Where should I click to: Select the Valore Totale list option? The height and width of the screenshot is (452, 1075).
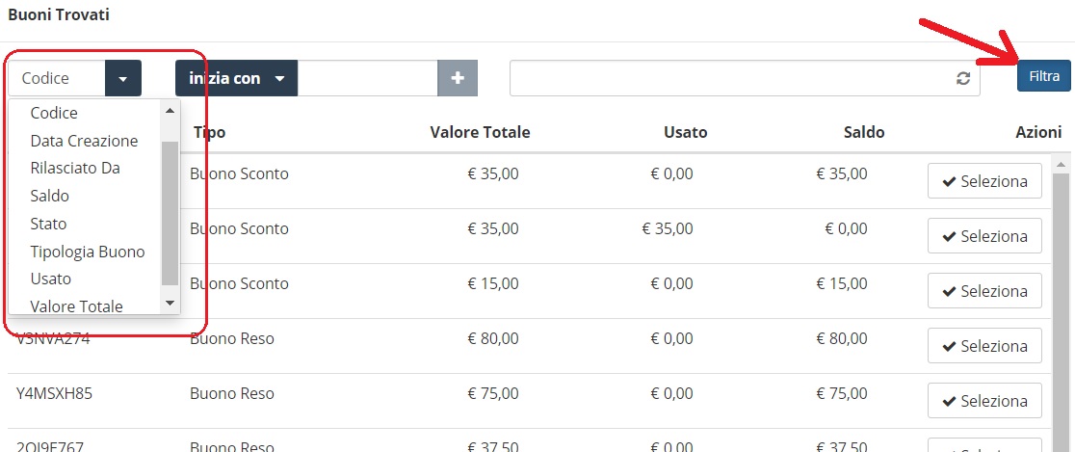click(77, 306)
